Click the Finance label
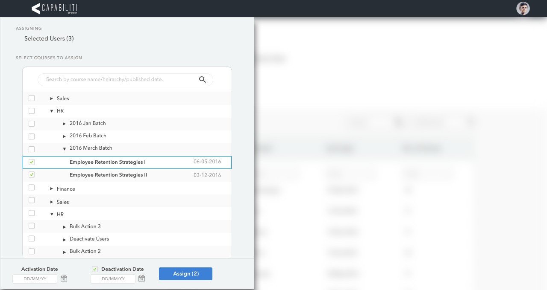This screenshot has height=290, width=547. [x=66, y=189]
